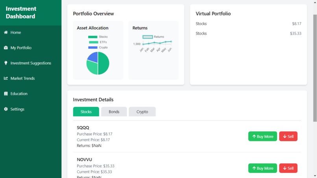The width and height of the screenshot is (317, 178).
Task: Click the My Portfolio briefcase icon
Action: point(6,48)
